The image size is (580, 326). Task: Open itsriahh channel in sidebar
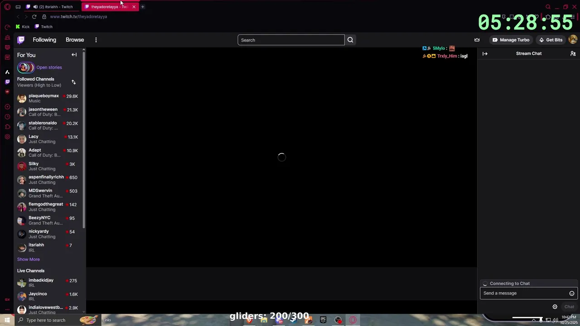pyautogui.click(x=48, y=248)
